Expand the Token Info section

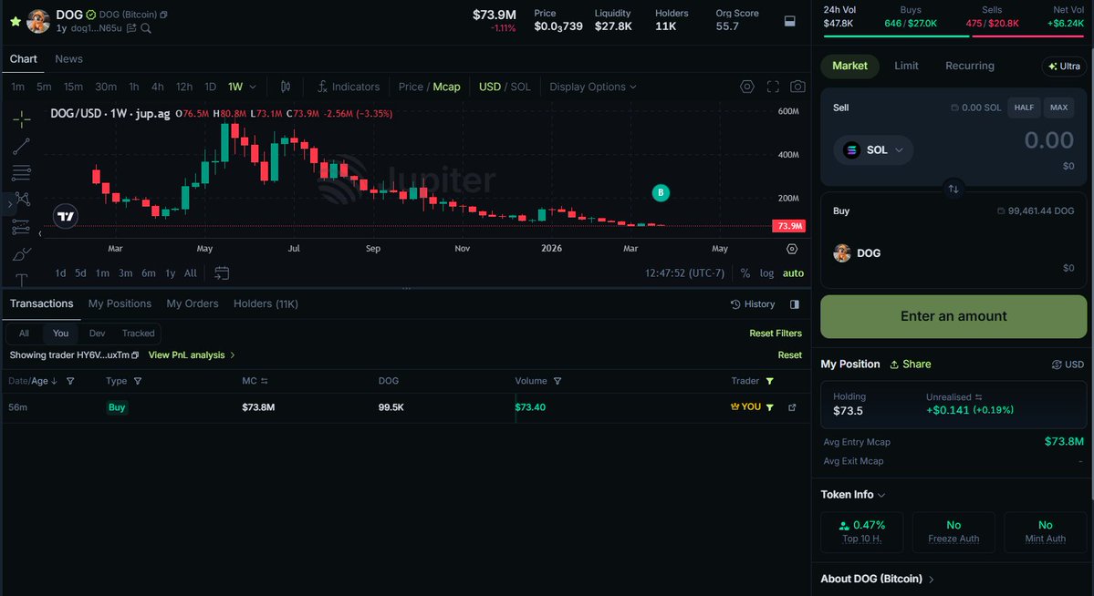coord(852,494)
